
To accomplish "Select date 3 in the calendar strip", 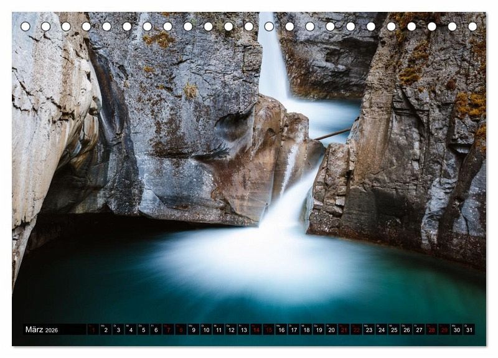I will [118, 329].
